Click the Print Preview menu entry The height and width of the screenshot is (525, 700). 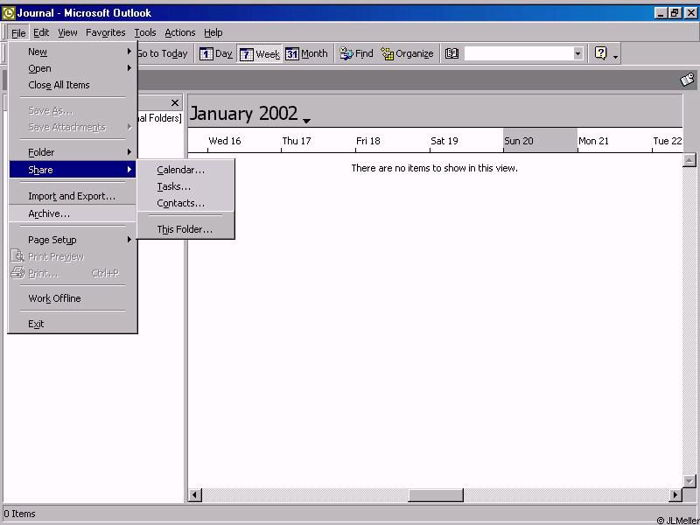click(73, 256)
